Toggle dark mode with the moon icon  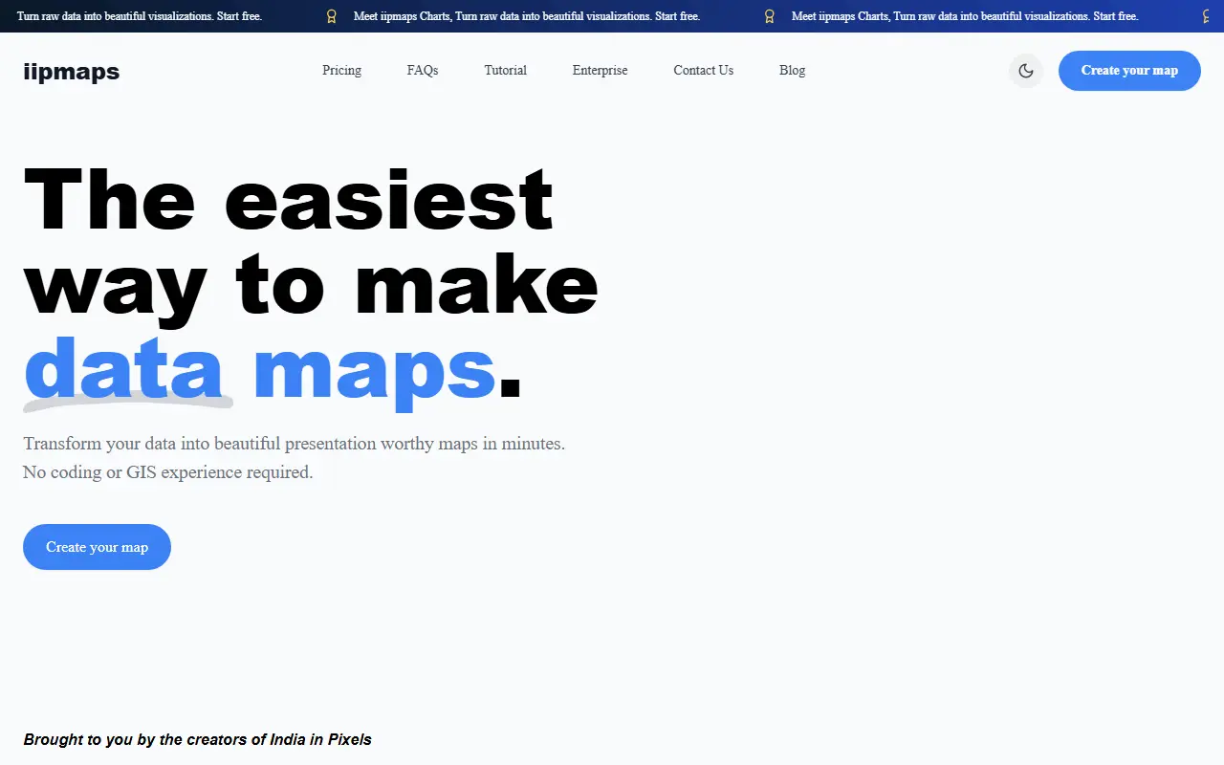[x=1026, y=71]
